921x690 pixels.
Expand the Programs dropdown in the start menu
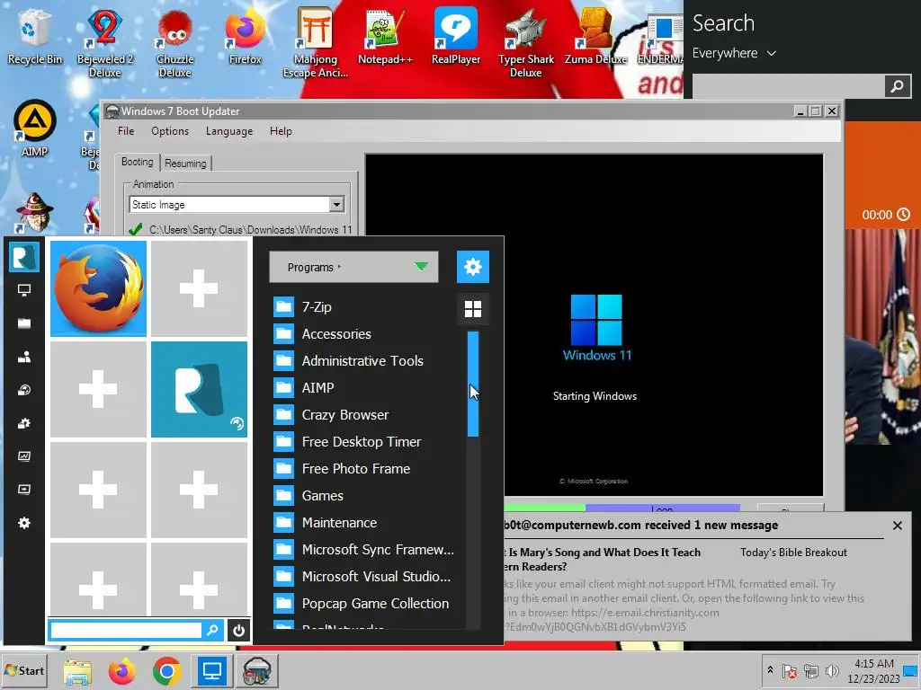[353, 267]
